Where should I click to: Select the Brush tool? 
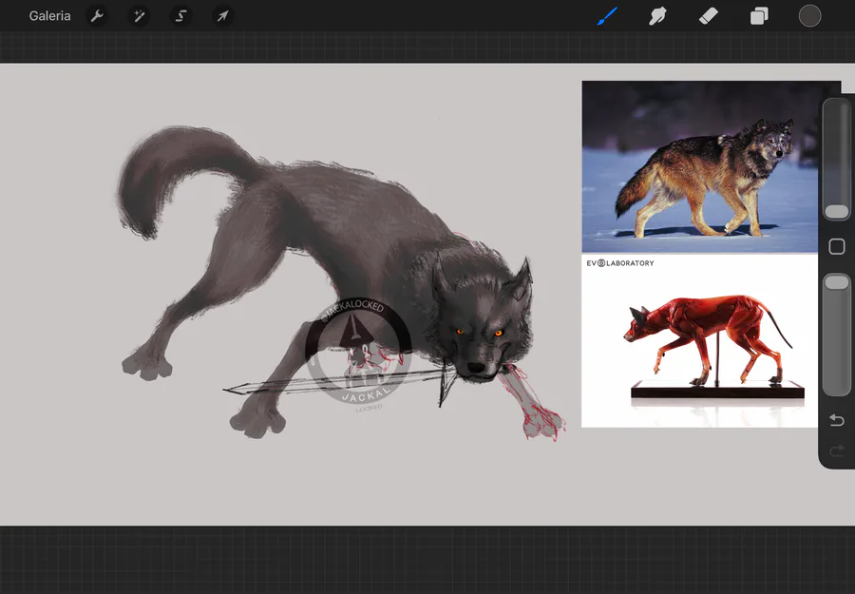click(607, 16)
